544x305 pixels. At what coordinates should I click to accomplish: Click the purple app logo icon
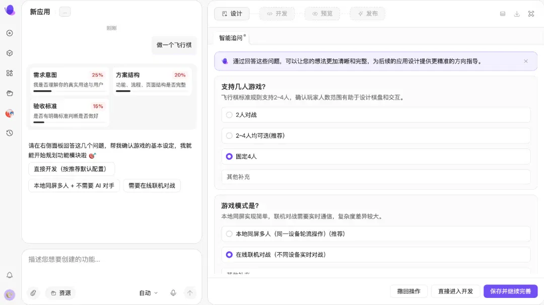10,10
